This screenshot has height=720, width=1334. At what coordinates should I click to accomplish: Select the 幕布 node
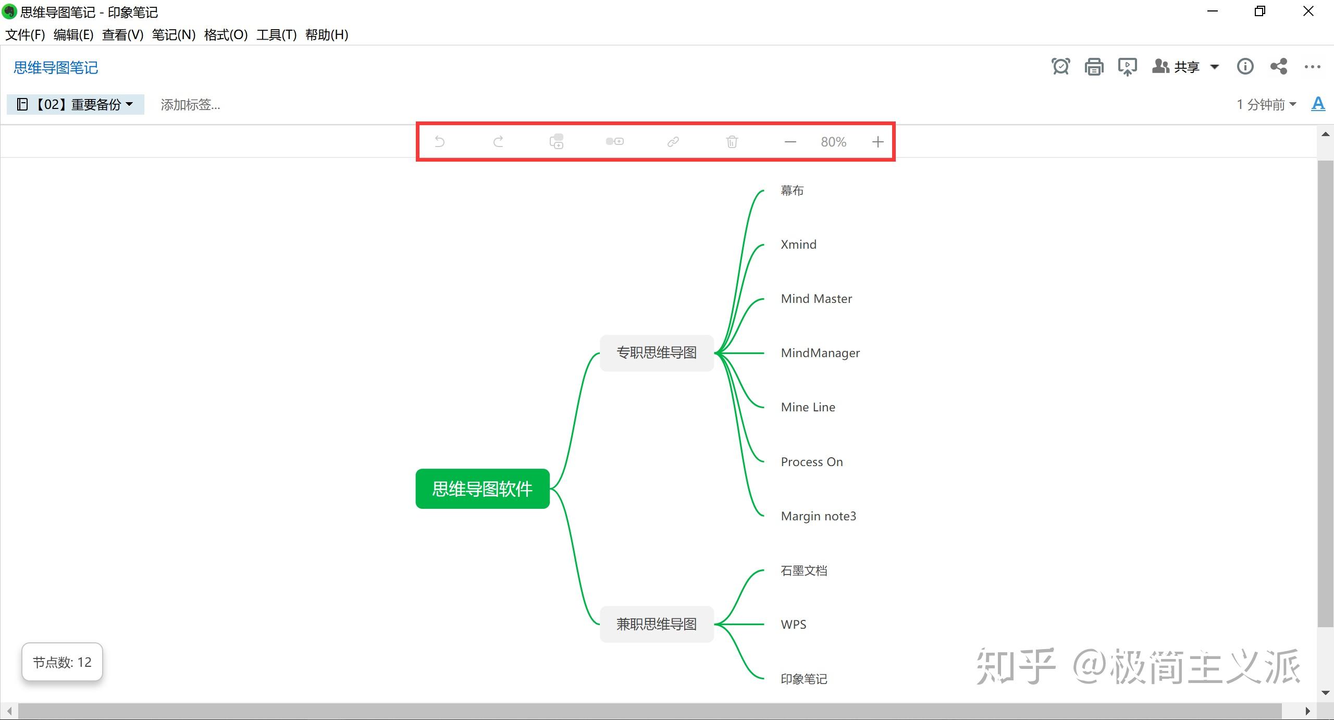pyautogui.click(x=792, y=190)
